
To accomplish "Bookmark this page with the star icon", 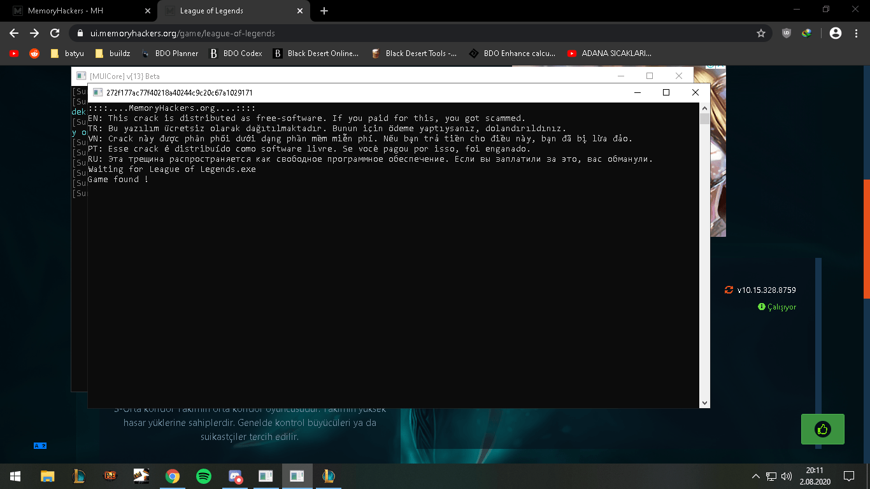I will [760, 33].
